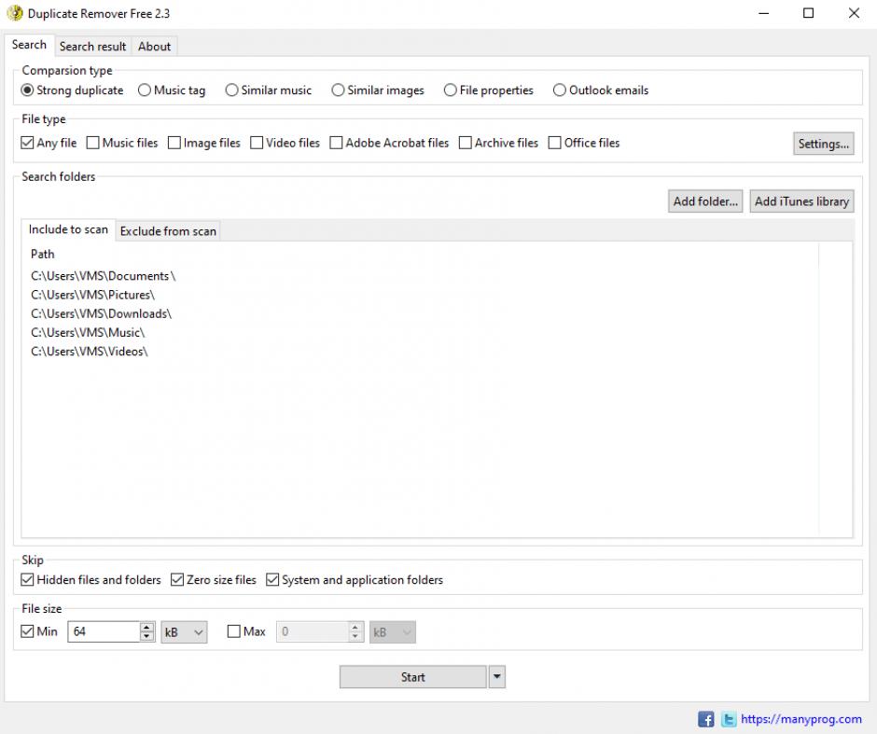Select the Similar images radio button

[339, 90]
